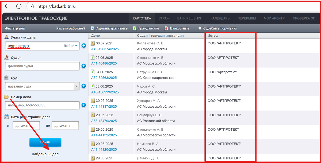Image resolution: width=321 pixels, height=163 pixels.
Task: Toggle the Судебные поручения checkbox
Action: click(x=200, y=28)
